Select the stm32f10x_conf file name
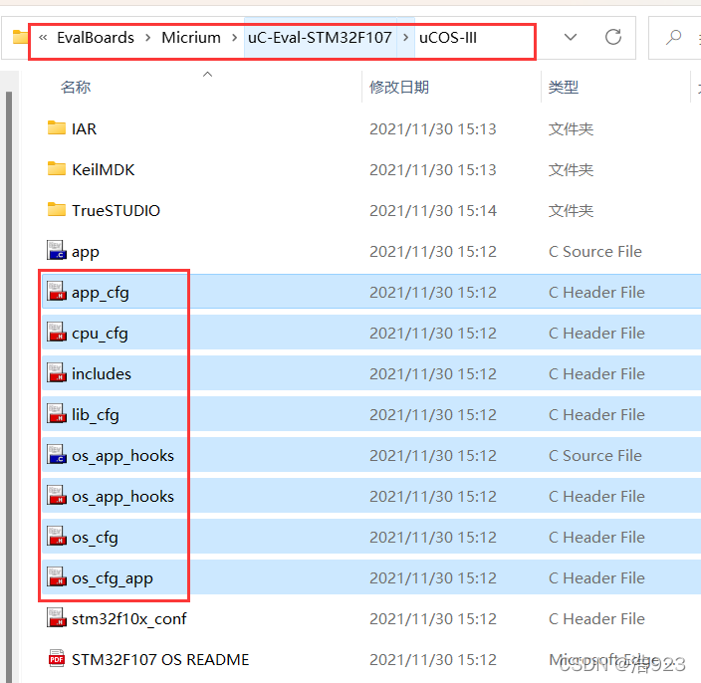This screenshot has height=683, width=701. pyautogui.click(x=128, y=618)
